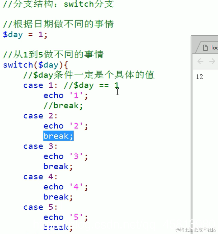This screenshot has width=218, height=234.
Task: Click the echo '4'; statement
Action: click(66, 187)
